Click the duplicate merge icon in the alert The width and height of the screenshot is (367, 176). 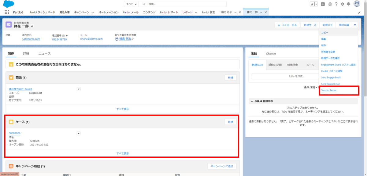pyautogui.click(x=11, y=65)
